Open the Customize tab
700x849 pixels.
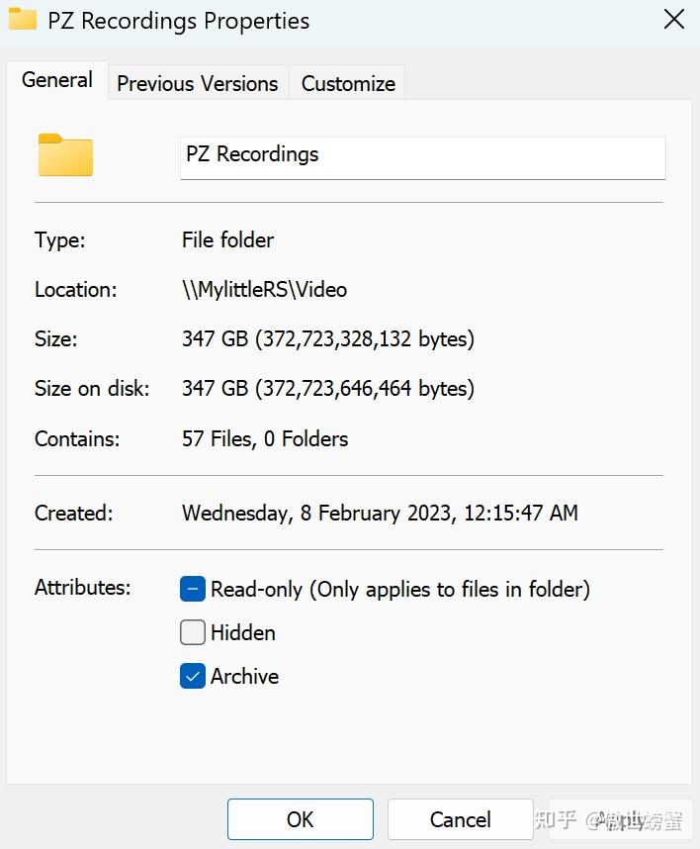tap(348, 83)
